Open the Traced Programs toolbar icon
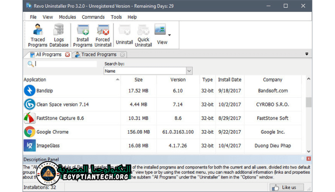This screenshot has width=335, height=192. point(37,35)
